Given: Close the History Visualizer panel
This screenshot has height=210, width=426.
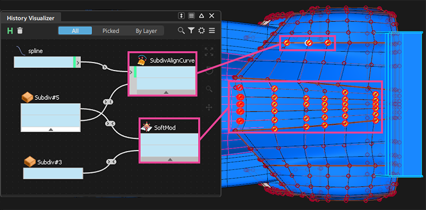Looking at the screenshot, I should [211, 15].
